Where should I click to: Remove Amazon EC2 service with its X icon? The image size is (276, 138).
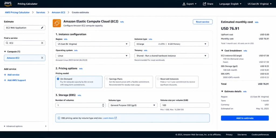point(42,58)
